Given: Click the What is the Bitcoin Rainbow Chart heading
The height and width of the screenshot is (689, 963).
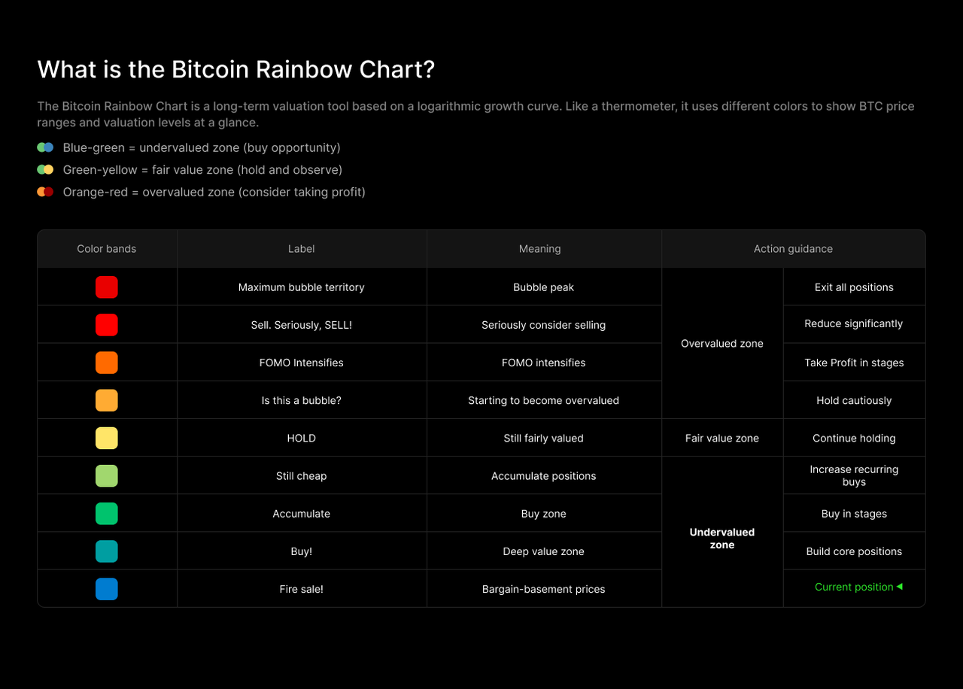Looking at the screenshot, I should (x=236, y=69).
